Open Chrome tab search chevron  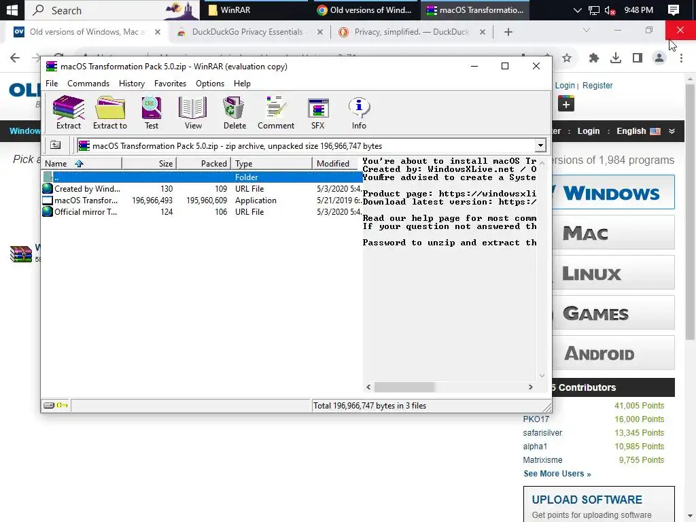coord(587,30)
